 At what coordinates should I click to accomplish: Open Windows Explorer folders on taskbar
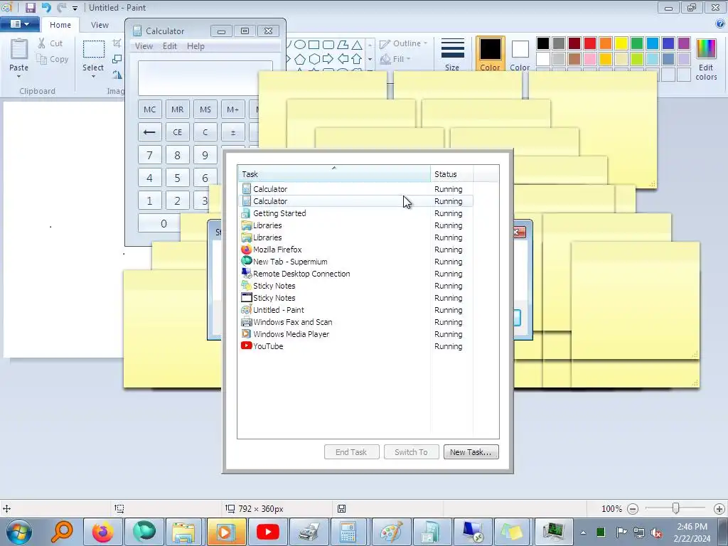[184, 532]
